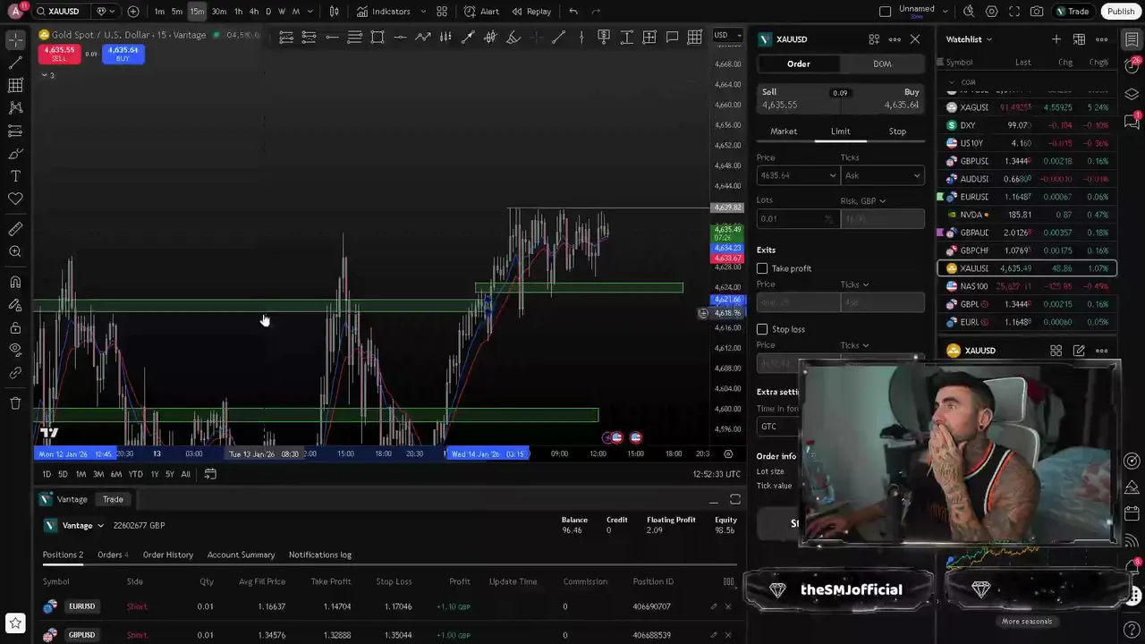
Task: Toggle fullscreen mode icon
Action: 1014,12
